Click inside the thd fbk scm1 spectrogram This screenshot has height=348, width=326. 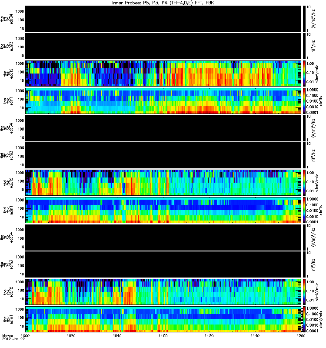click(x=163, y=210)
